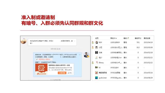
Task: Click admin badge icon beside 秋叶
Action: click(93, 42)
